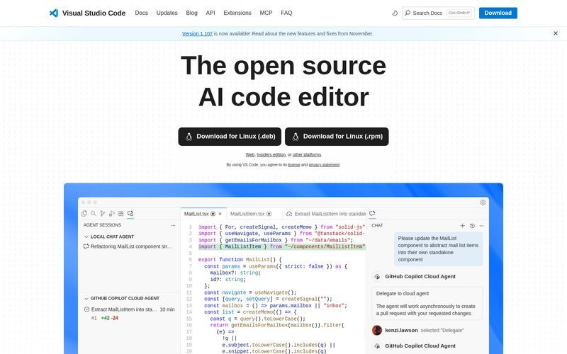The image size is (567, 354).
Task: Open the Extensions icon in the sidebar
Action: point(121,214)
